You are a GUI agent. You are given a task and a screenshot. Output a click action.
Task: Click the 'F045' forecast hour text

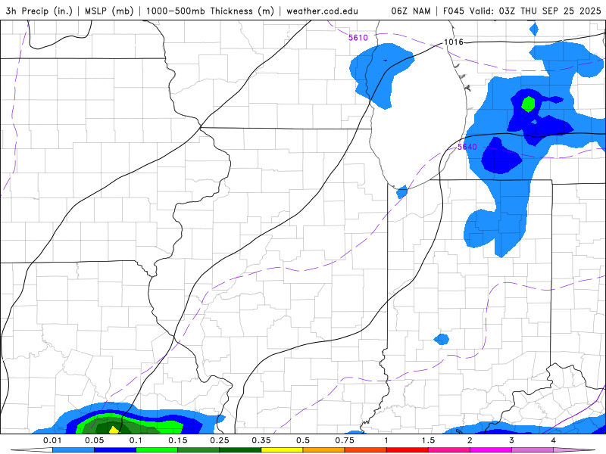click(x=453, y=11)
